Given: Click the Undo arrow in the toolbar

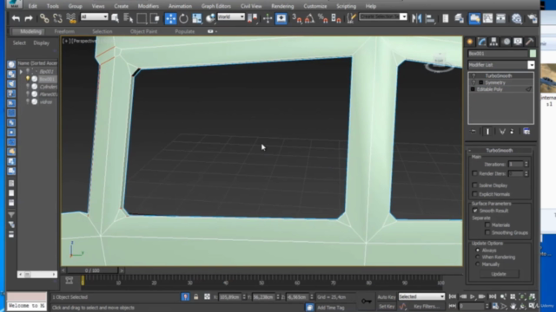Looking at the screenshot, I should tap(16, 18).
